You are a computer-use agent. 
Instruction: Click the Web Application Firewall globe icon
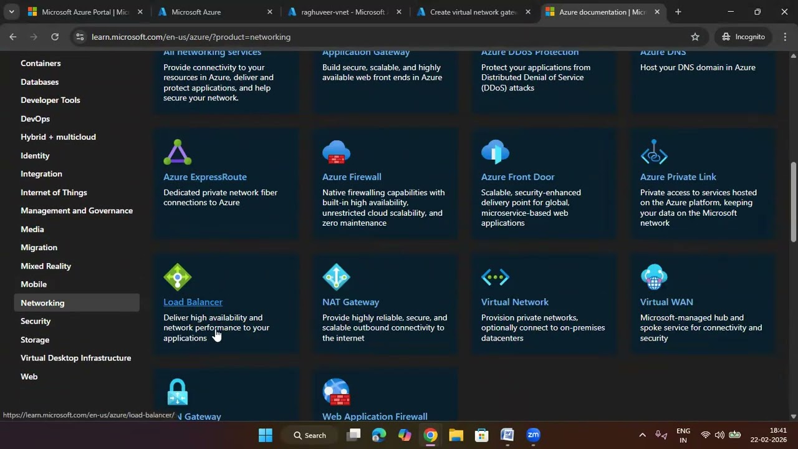[336, 392]
